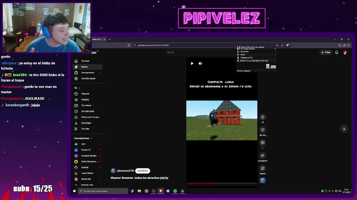Open the AZZ channel subscription
Image resolution: width=357 pixels, height=200 pixels.
(88, 144)
